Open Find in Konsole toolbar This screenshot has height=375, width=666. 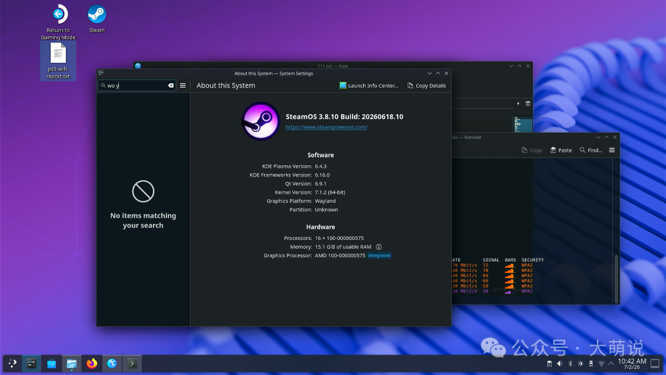click(x=591, y=150)
